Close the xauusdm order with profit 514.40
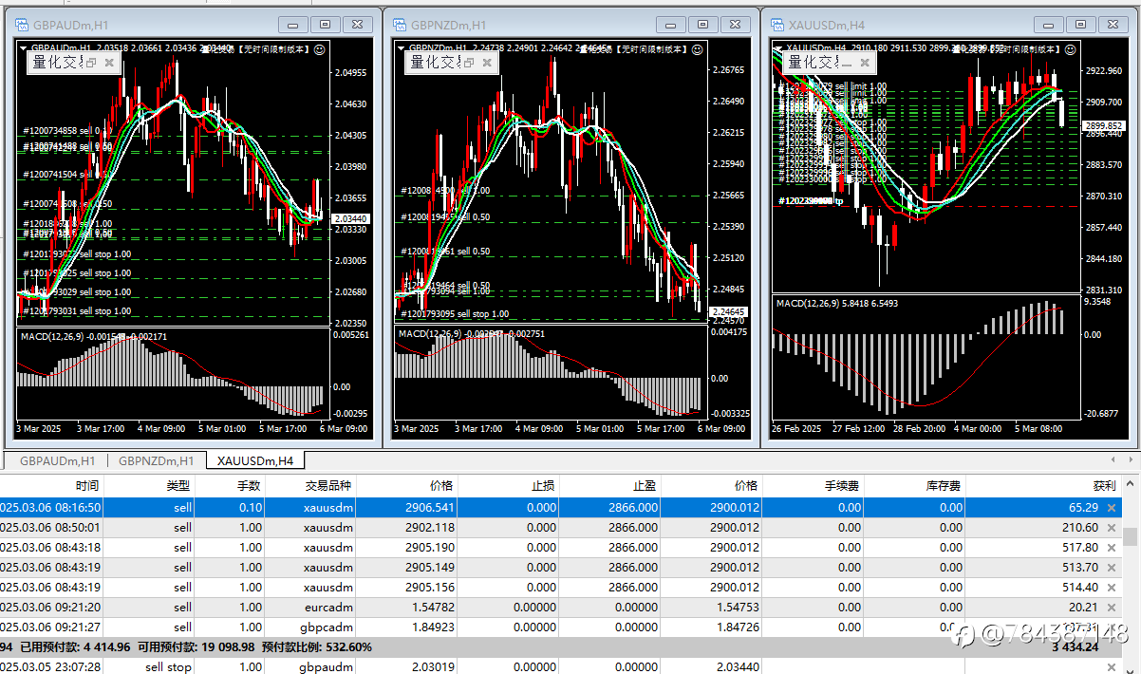1141x674 pixels. click(1112, 588)
